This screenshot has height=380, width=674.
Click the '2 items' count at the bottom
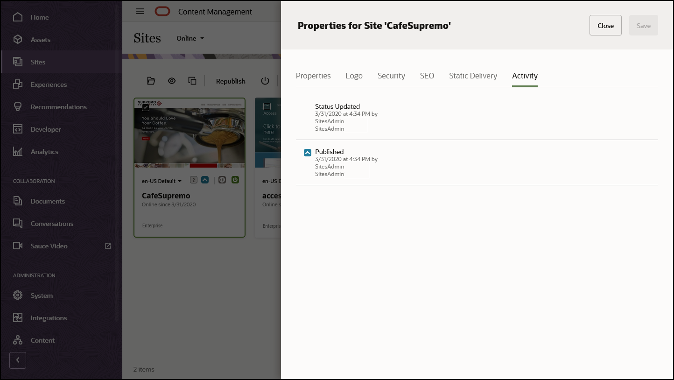[x=144, y=369]
